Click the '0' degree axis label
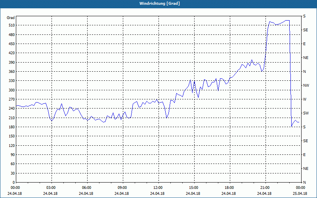The height and width of the screenshot is (198, 317). 14,183
